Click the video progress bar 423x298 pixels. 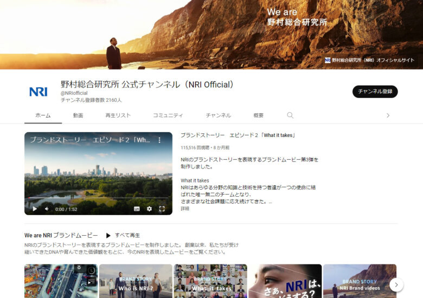point(99,198)
